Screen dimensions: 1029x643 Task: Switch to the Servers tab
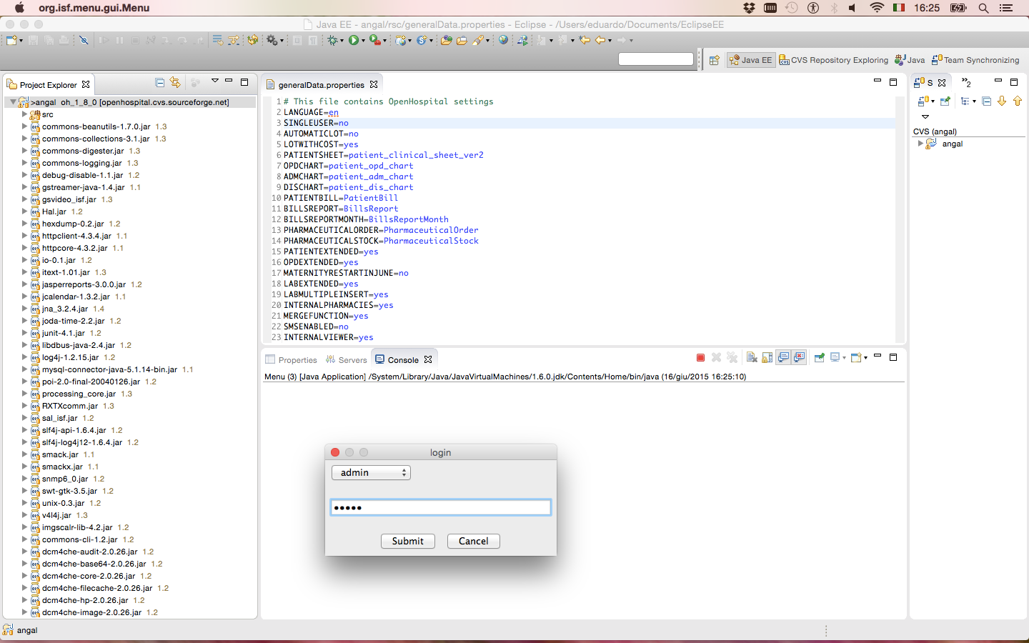click(x=346, y=360)
